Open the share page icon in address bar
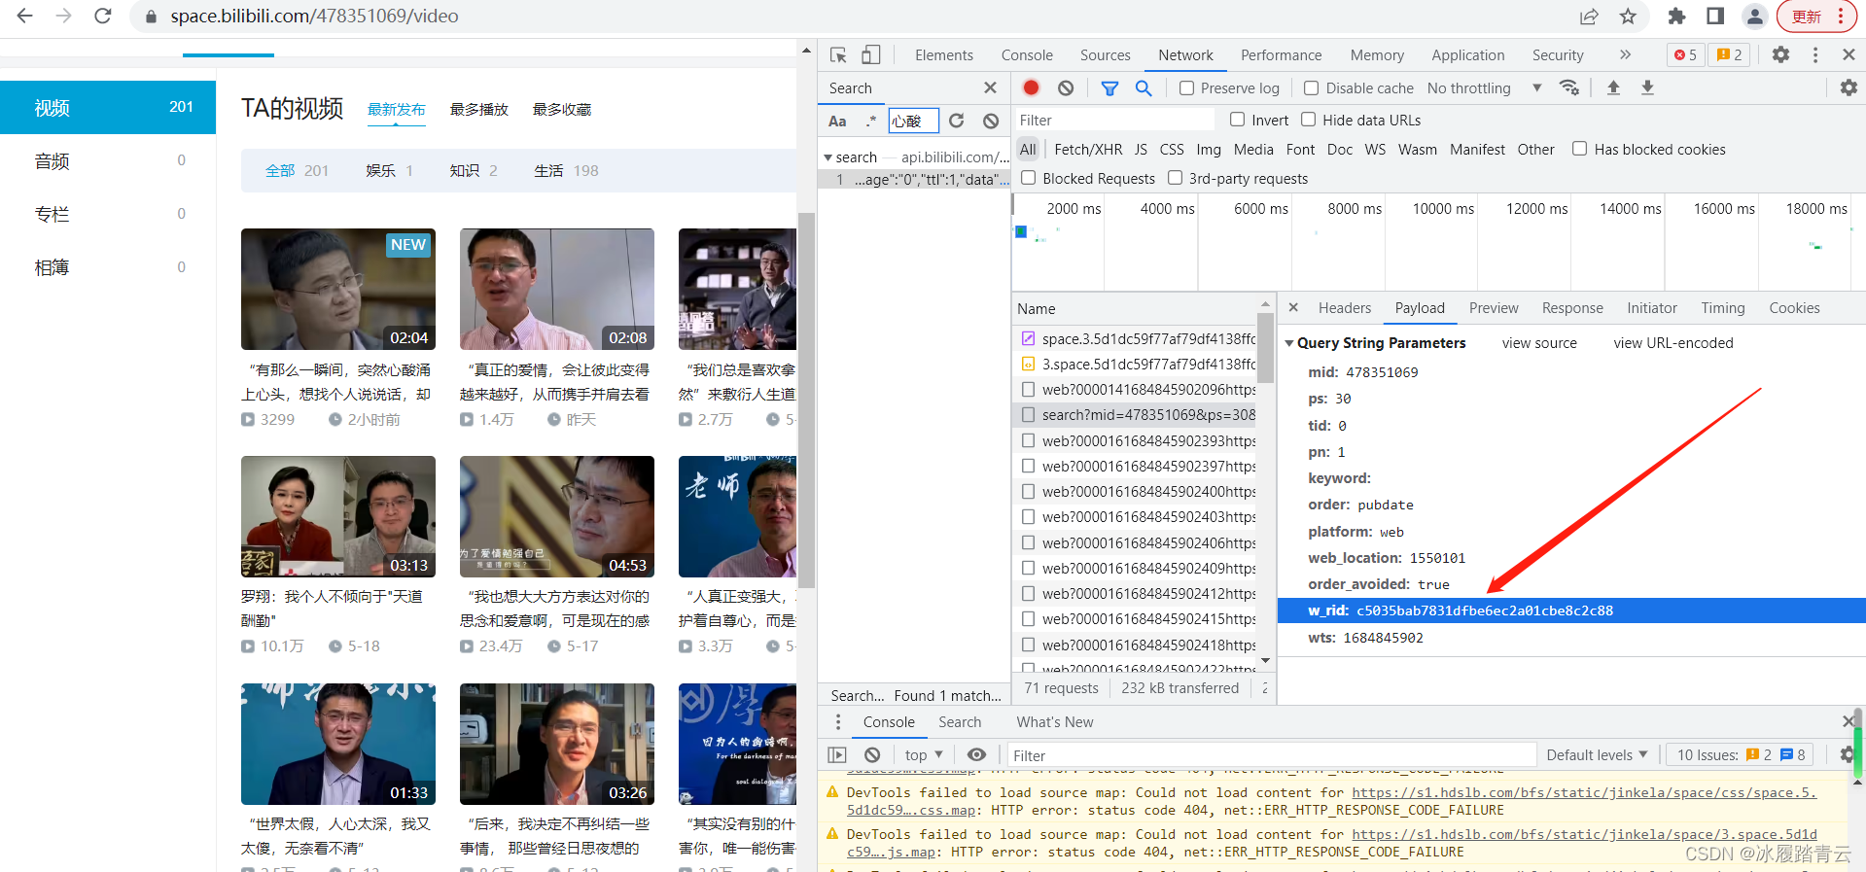Viewport: 1866px width, 872px height. coord(1589,17)
